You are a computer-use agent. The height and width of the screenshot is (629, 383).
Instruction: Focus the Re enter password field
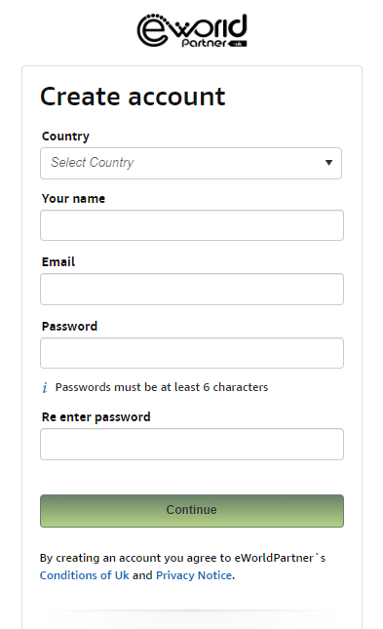(192, 444)
